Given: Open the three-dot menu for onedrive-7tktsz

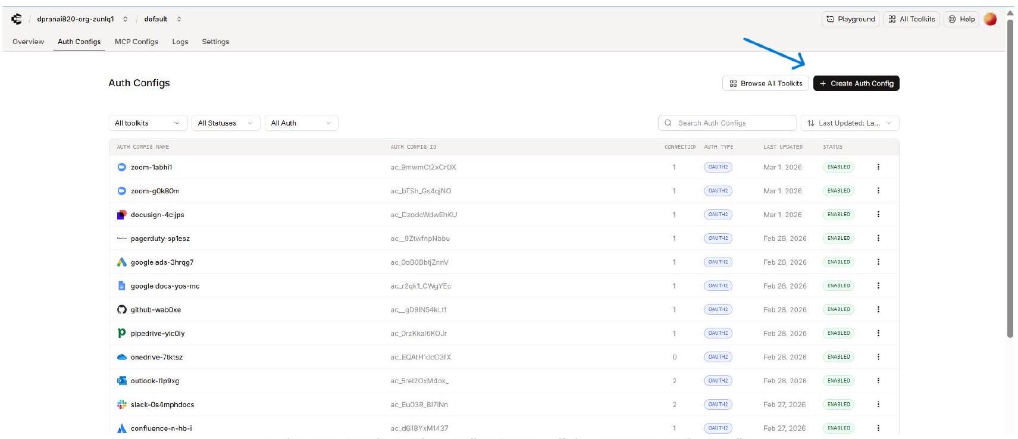Looking at the screenshot, I should tap(878, 357).
